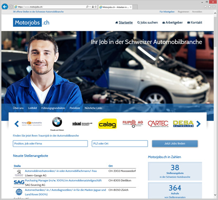Open the Kontakt menu item
Image resolution: width=218 pixels, height=200 pixels.
tap(195, 22)
